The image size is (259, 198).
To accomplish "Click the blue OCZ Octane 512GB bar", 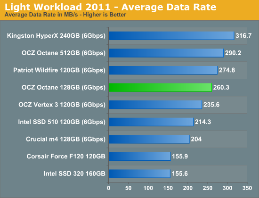I will pos(166,53).
